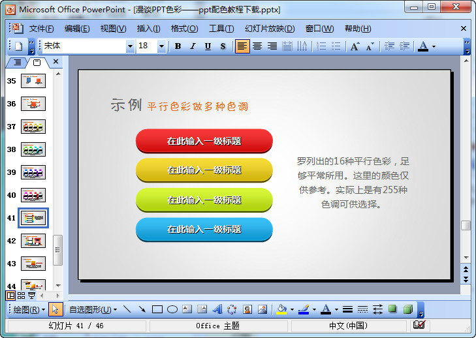This screenshot has width=476, height=338.
Task: Insert clip art
Action: point(247,309)
